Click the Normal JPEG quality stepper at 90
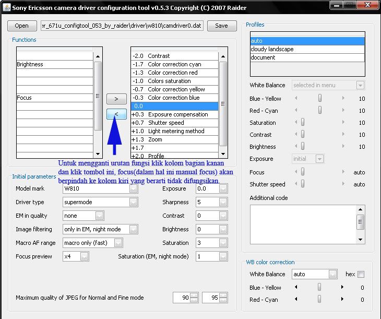Image resolution: width=381 pixels, height=319 pixels. pyautogui.click(x=194, y=298)
